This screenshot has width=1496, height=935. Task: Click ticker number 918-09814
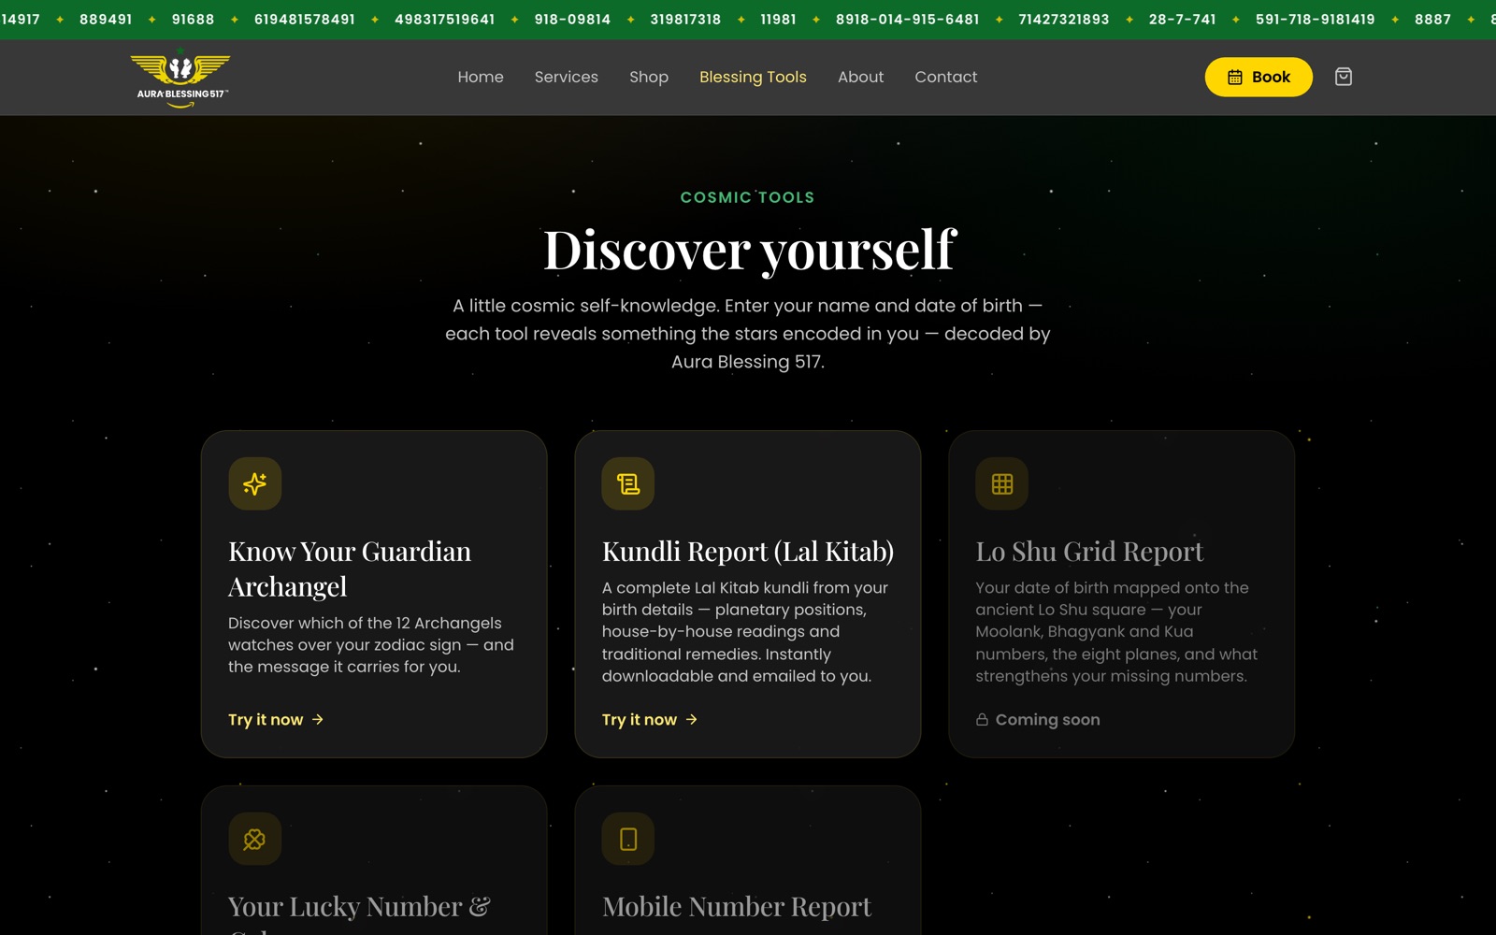pyautogui.click(x=572, y=19)
